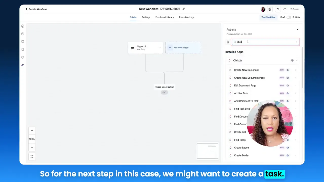Expand the Find Task By Id action arrow

pos(296,109)
